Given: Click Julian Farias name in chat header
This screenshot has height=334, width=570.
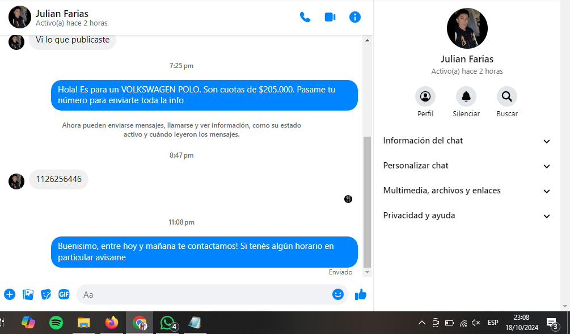Looking at the screenshot, I should (62, 14).
